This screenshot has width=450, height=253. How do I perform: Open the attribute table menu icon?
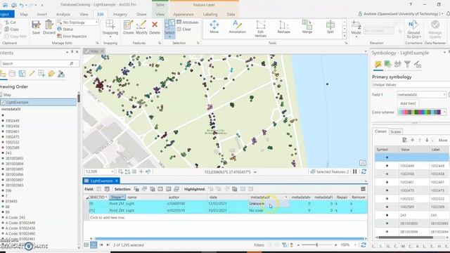pos(363,189)
